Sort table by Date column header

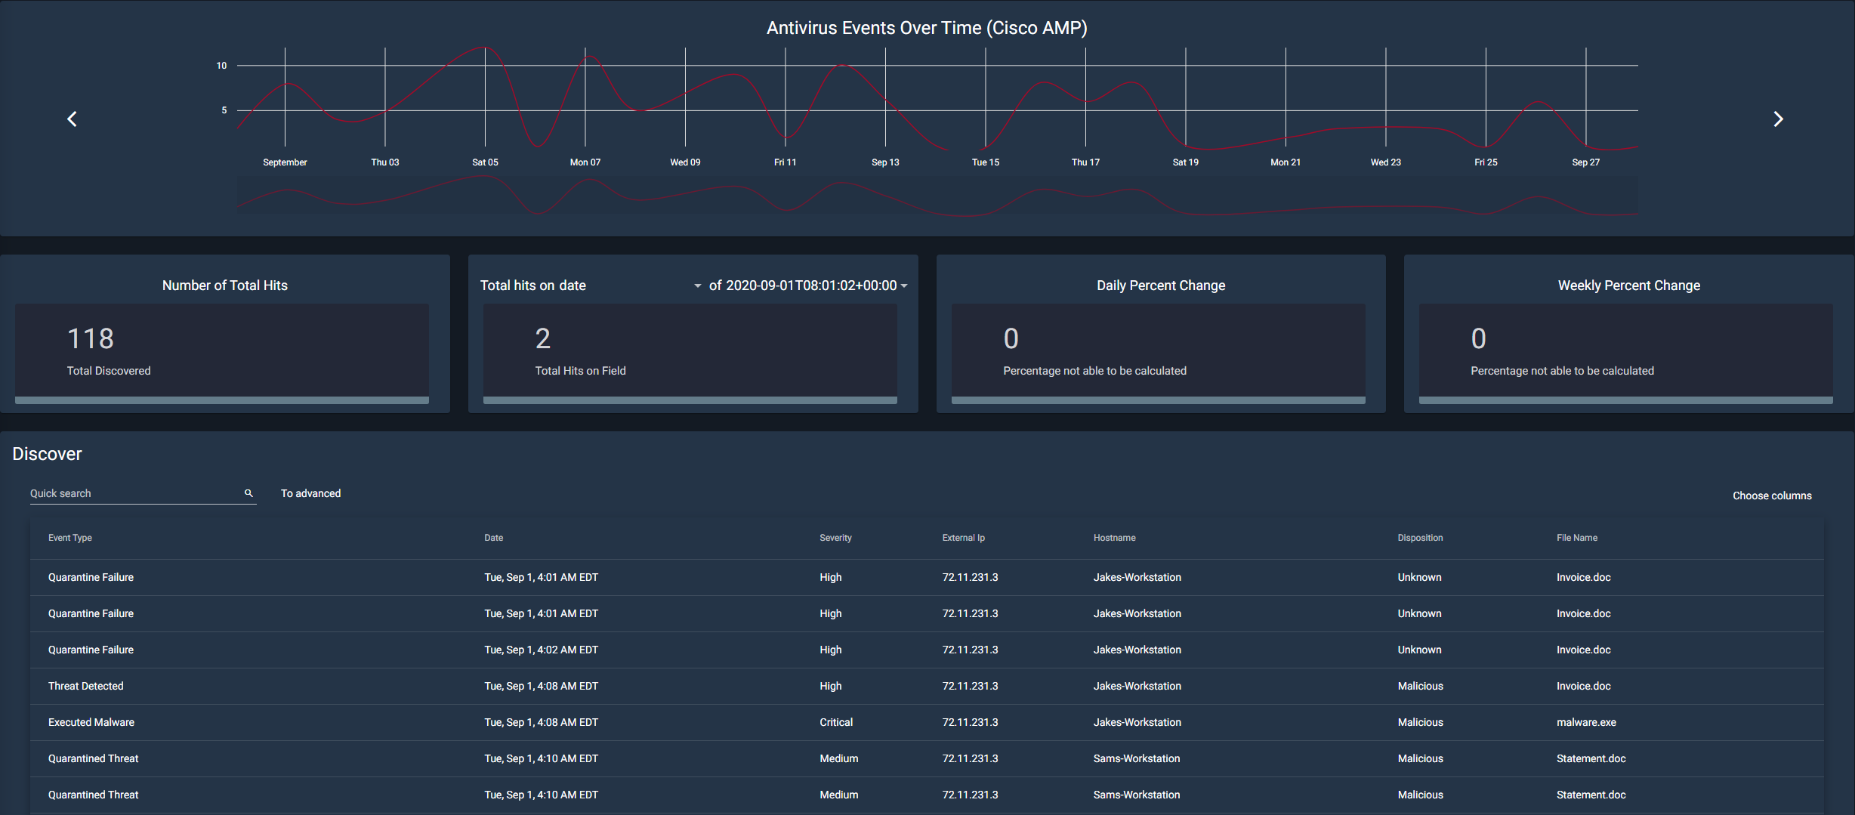click(x=493, y=538)
